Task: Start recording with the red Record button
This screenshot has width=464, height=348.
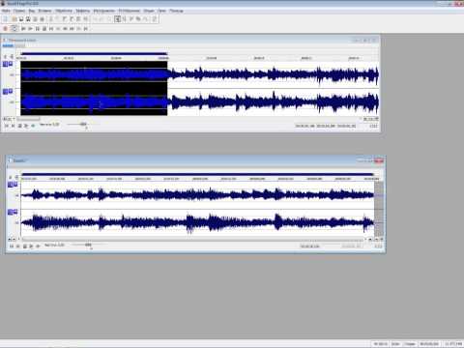Action: (x=5, y=29)
